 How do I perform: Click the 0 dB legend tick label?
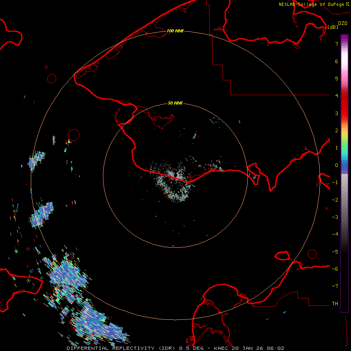(x=337, y=165)
